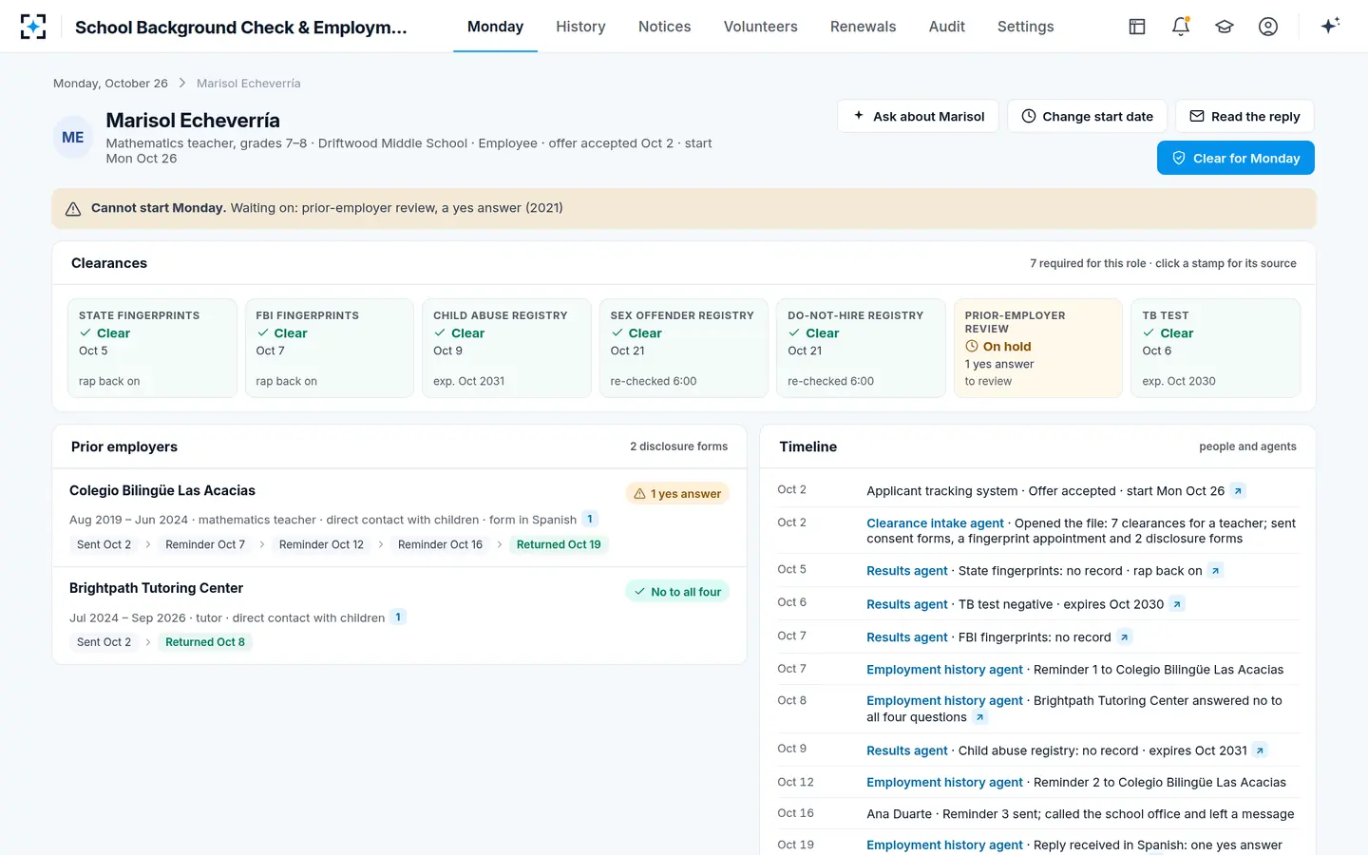The height and width of the screenshot is (855, 1368).
Task: Open source arrow for Child abuse registry entry
Action: [1261, 750]
